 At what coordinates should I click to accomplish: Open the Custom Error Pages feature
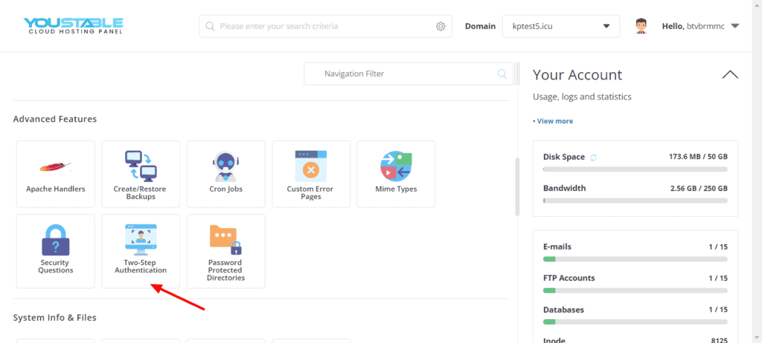(310, 174)
